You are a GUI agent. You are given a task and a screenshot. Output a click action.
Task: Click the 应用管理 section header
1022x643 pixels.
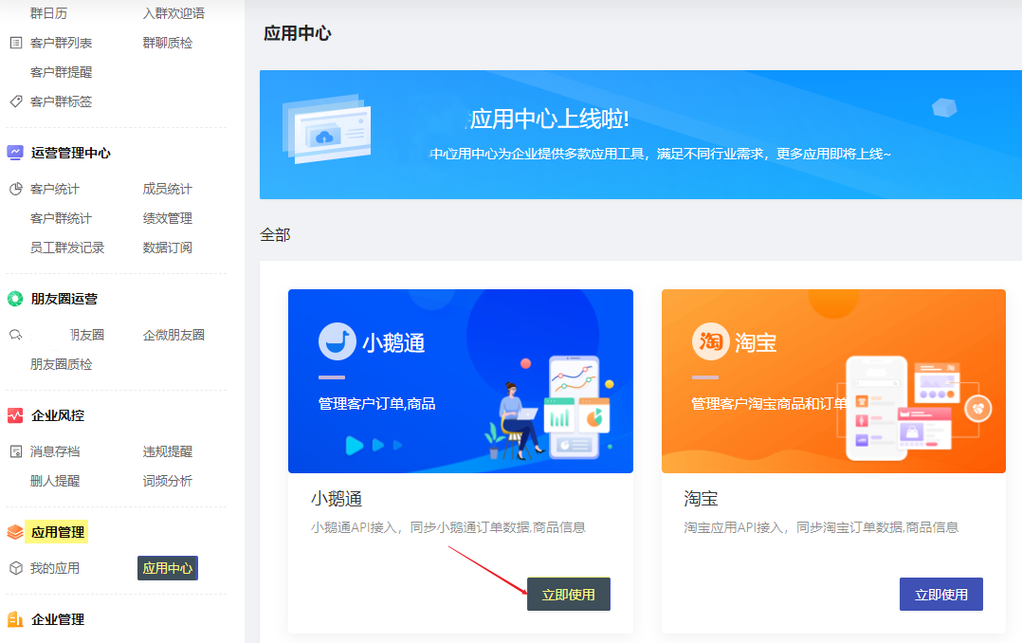click(57, 532)
